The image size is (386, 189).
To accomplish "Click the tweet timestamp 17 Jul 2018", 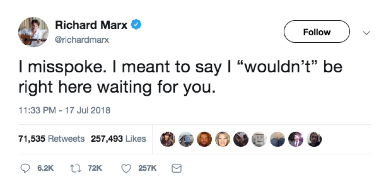I will pos(63,110).
